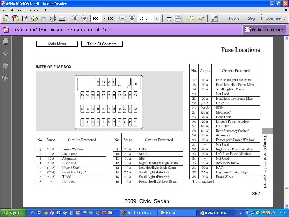
Task: Open the attachments paperclip panel
Action: [6, 53]
